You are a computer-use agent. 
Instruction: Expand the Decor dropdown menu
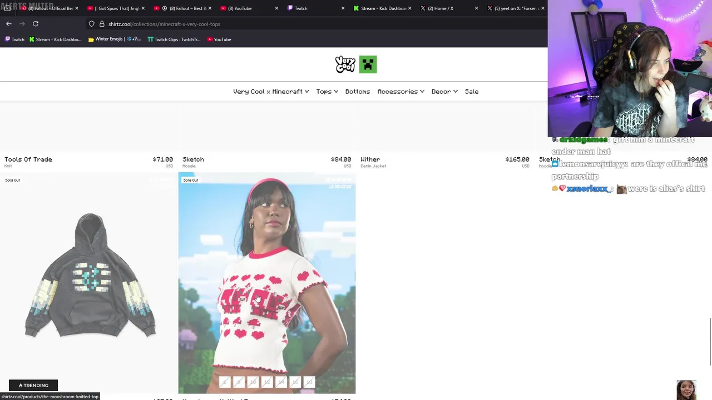coord(444,92)
